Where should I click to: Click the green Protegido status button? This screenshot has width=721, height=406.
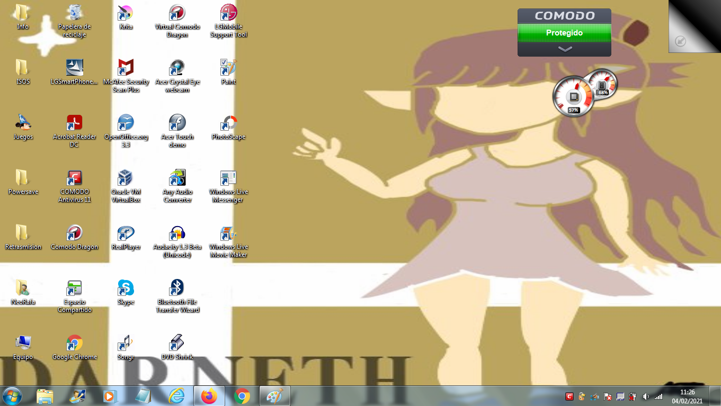(564, 33)
